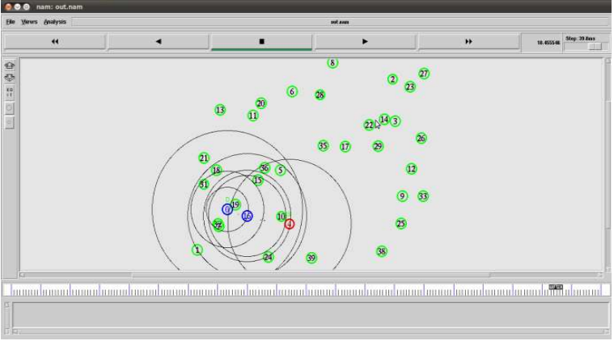Select green node 3
The image size is (614, 341).
click(x=395, y=121)
